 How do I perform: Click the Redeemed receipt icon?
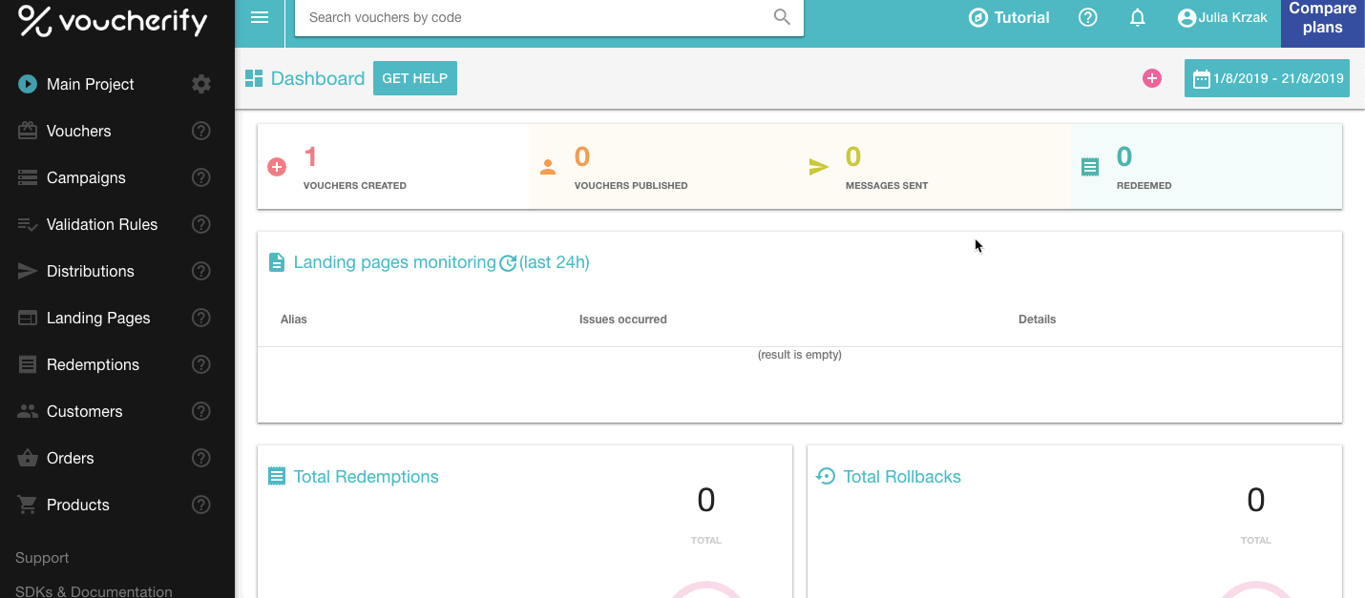(x=1090, y=167)
